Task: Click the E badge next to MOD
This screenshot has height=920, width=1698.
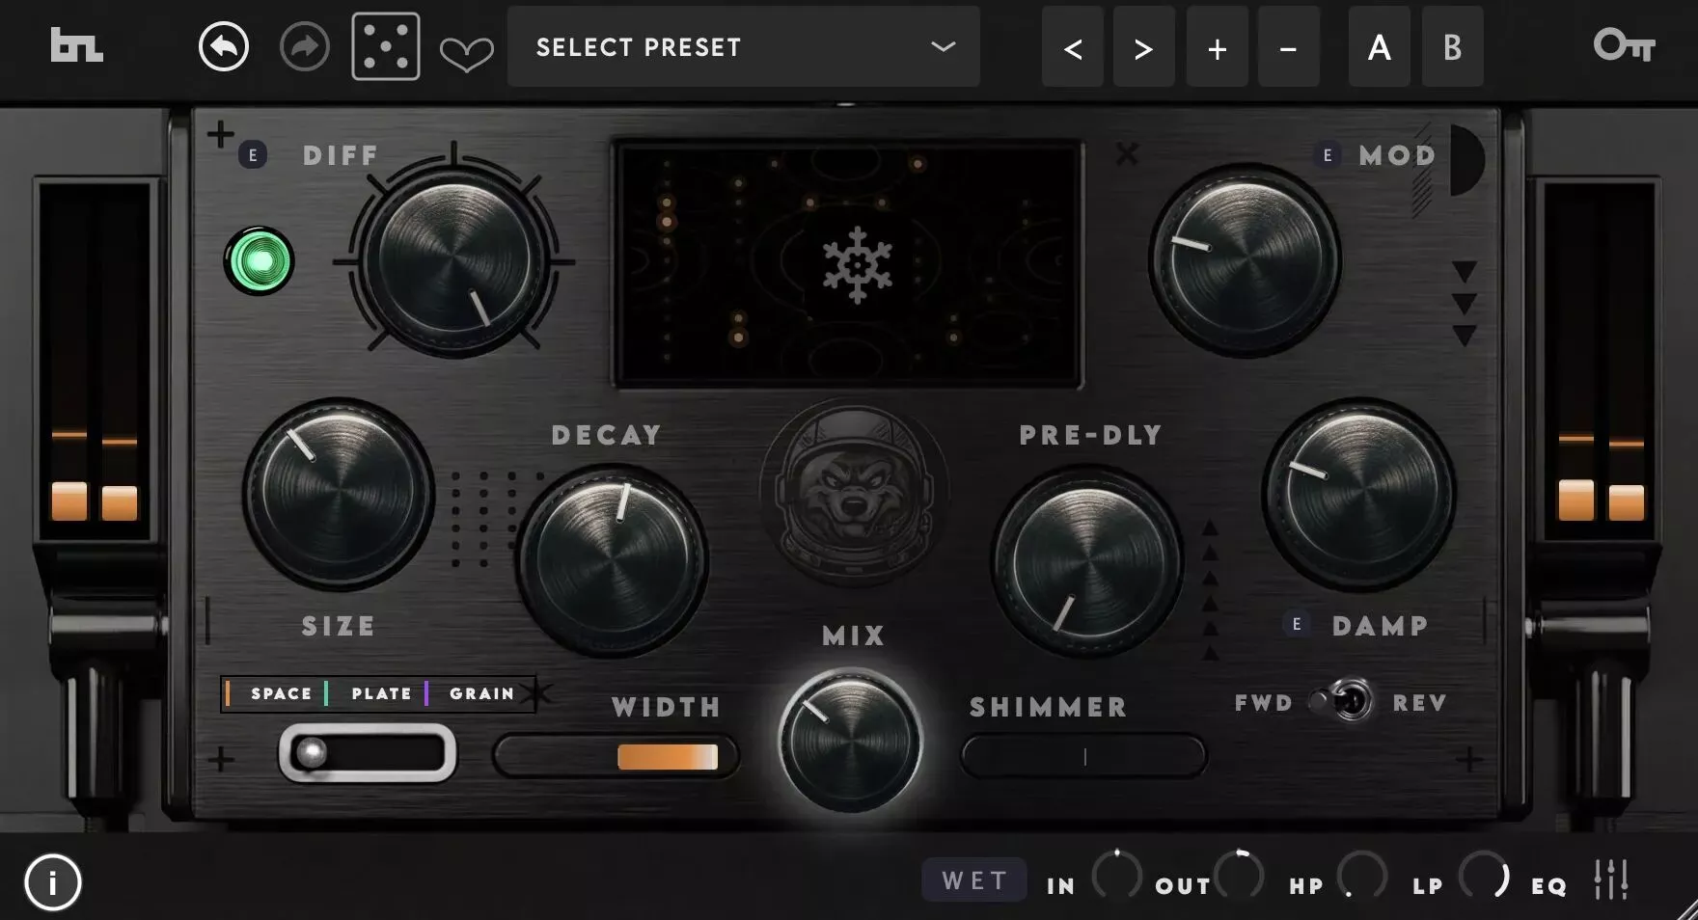Action: 1327,154
